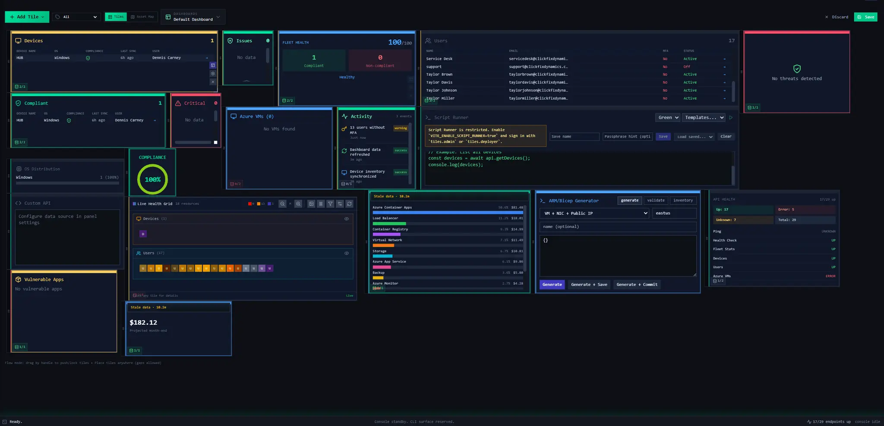Viewport: 884px width, 426px height.
Task: Click the console icon beside Ready
Action: pyautogui.click(x=4, y=422)
